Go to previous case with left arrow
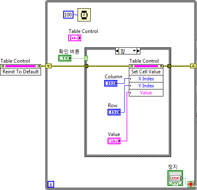197x190 pixels. coord(117,51)
